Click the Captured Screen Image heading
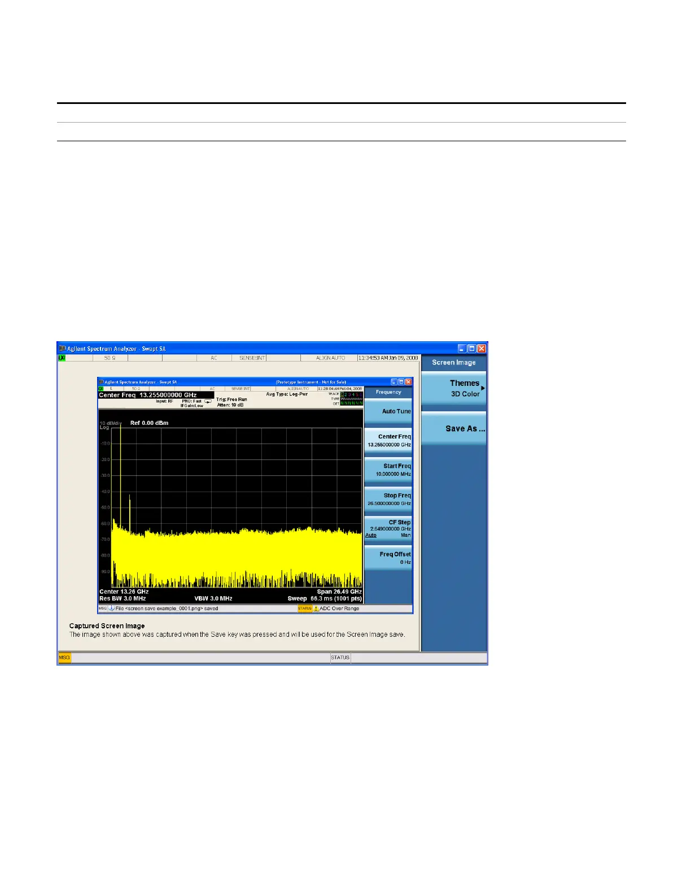Viewport: 691px width, 895px height. tap(107, 625)
